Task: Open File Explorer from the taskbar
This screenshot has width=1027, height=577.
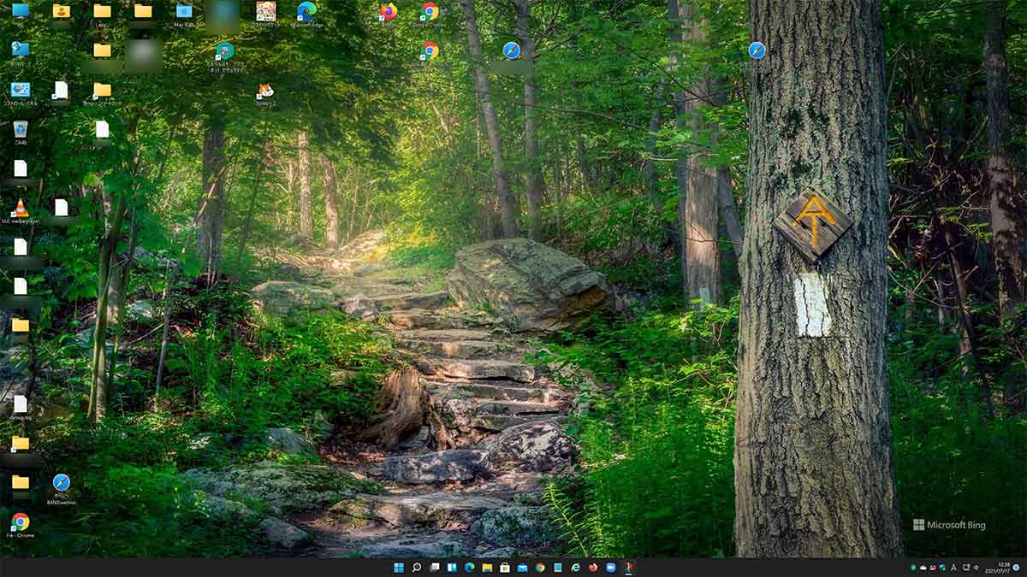Action: [487, 568]
